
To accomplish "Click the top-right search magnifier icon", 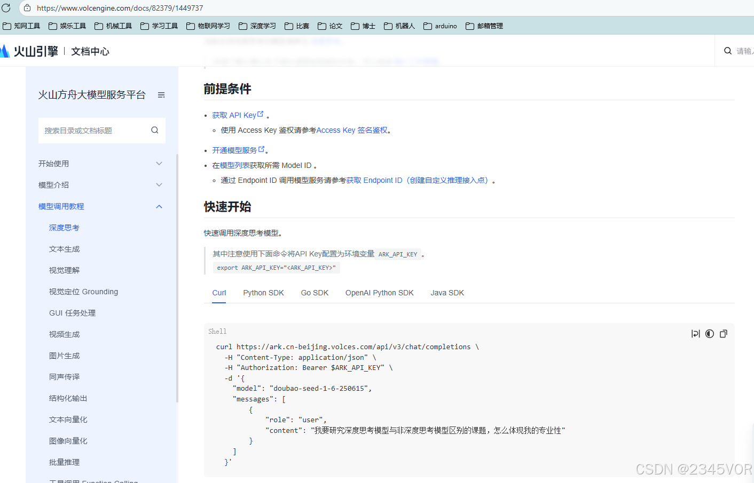I will (x=728, y=51).
